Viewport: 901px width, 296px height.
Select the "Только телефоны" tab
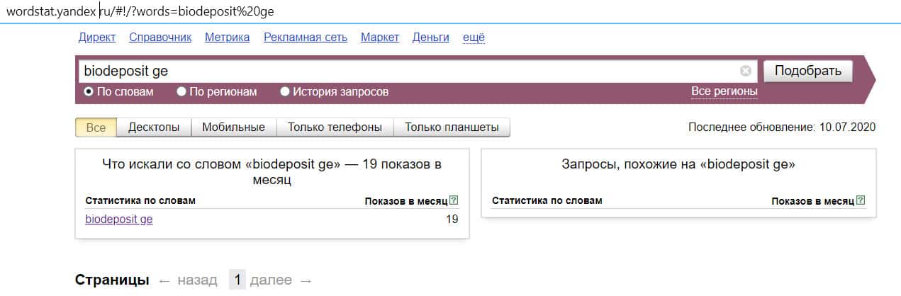coord(335,127)
